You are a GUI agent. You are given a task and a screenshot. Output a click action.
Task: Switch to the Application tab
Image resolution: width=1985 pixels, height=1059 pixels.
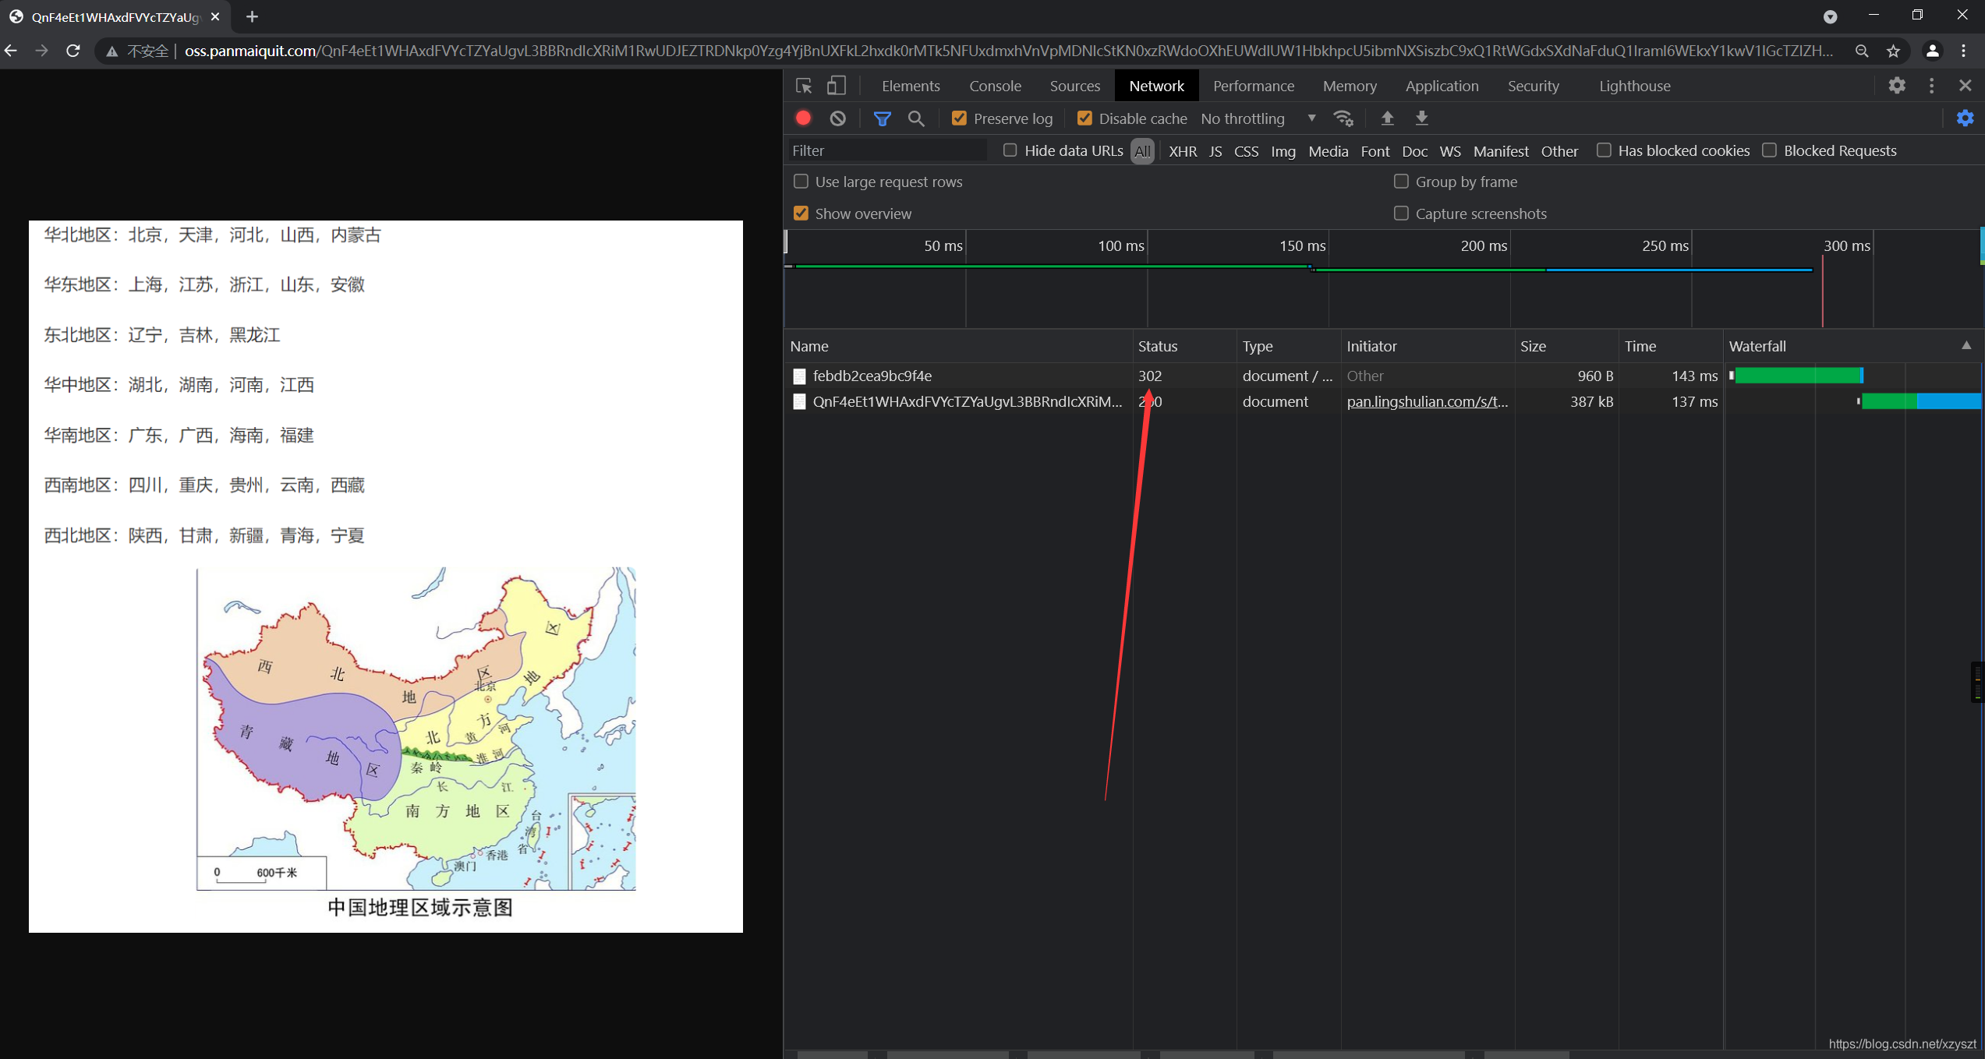[1442, 86]
